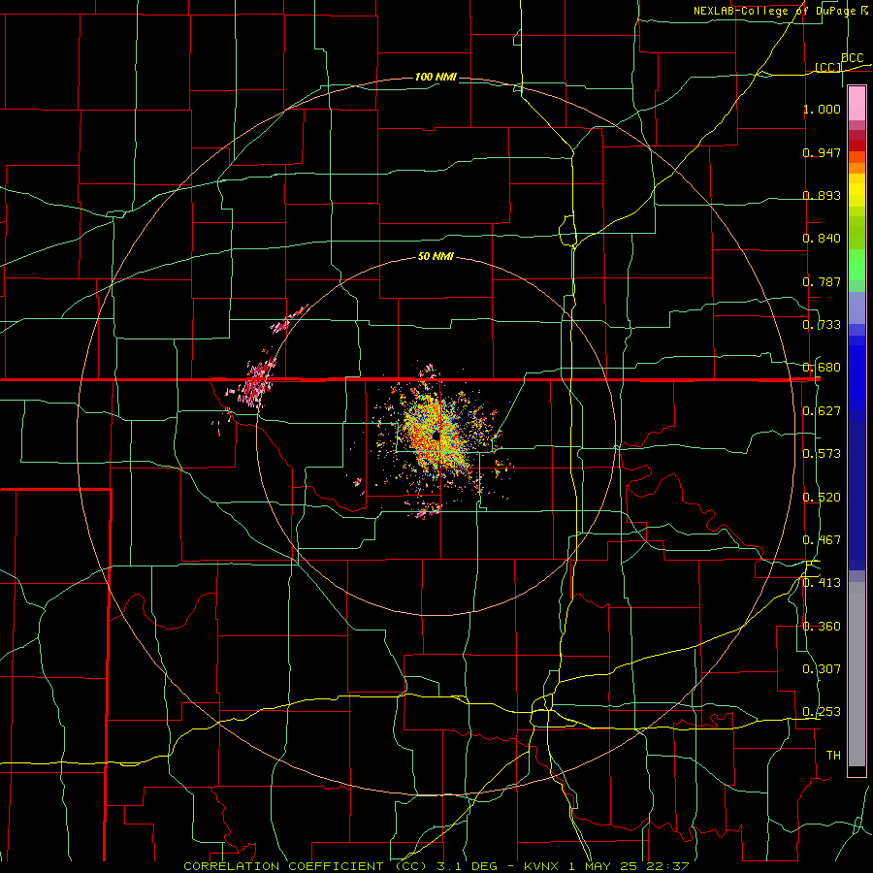Select the 0.627 legend value
This screenshot has width=873, height=873.
coord(822,411)
